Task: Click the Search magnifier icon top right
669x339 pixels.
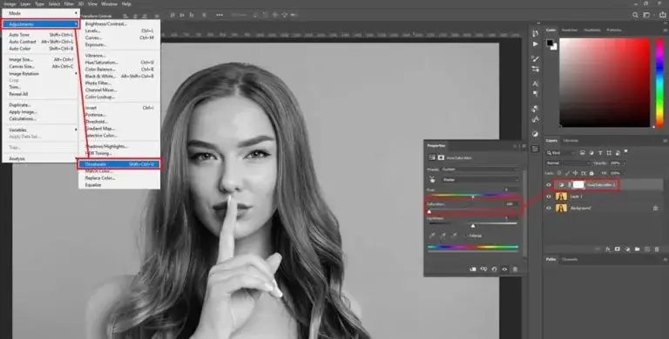Action: (x=635, y=15)
